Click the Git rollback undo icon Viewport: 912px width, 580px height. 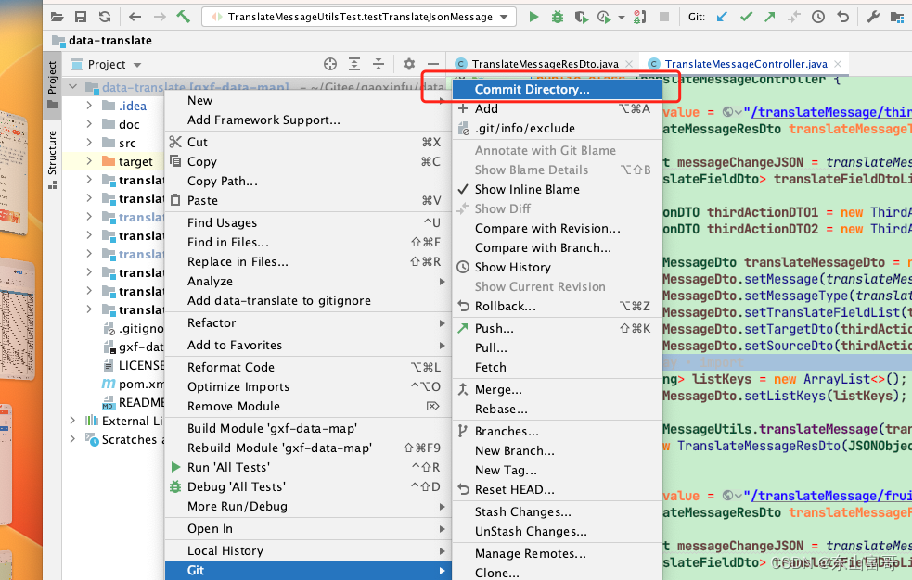pyautogui.click(x=842, y=17)
